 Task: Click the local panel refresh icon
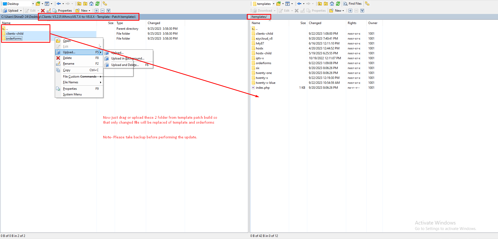pyautogui.click(x=97, y=4)
